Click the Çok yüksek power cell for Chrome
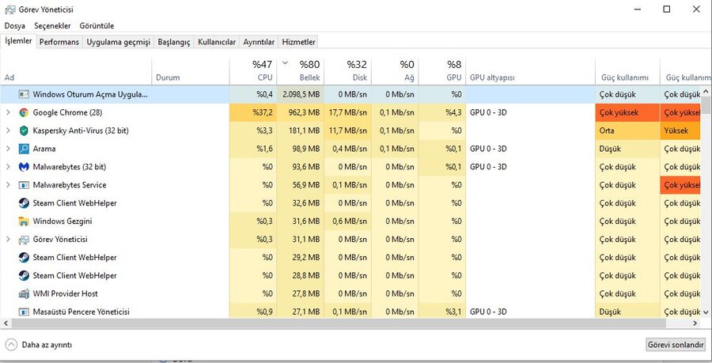The height and width of the screenshot is (363, 712). [627, 112]
